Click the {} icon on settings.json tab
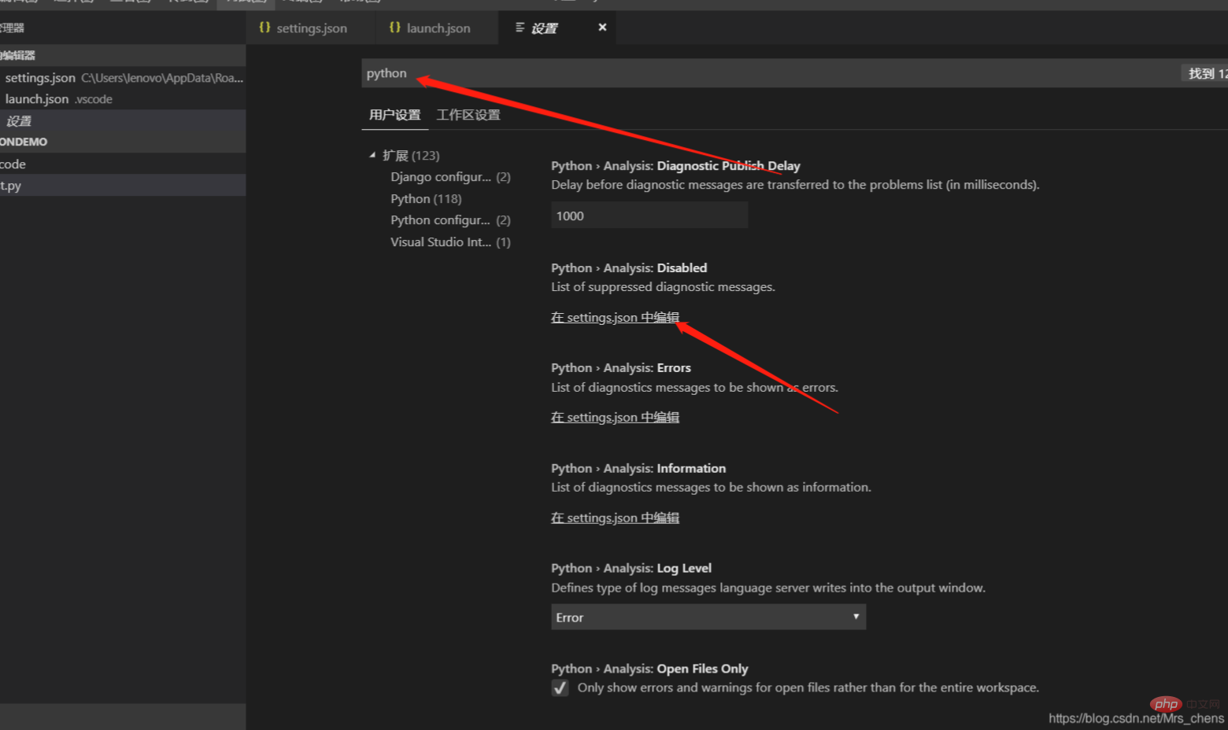The image size is (1228, 730). click(x=265, y=28)
